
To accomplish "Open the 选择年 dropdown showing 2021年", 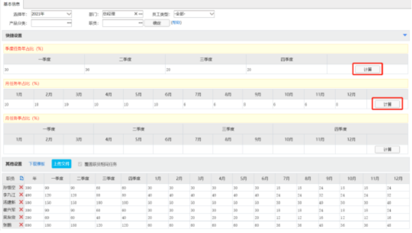I will pyautogui.click(x=51, y=14).
